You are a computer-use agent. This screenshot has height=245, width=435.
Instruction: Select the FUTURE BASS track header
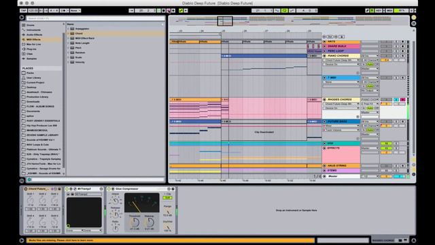tap(341, 121)
